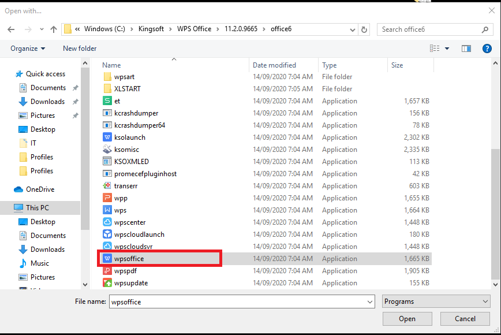
Task: Select the wpspdf icon
Action: [x=107, y=271]
